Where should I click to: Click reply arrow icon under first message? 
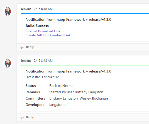pyautogui.click(x=22, y=47)
